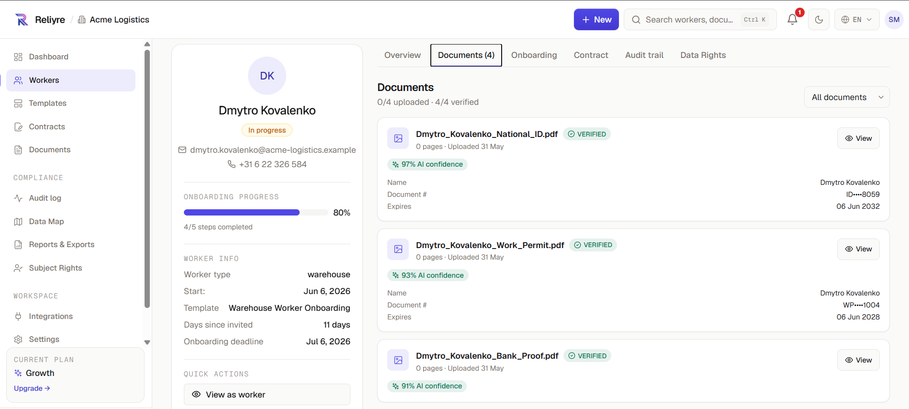Click the Dmytro_Kovalenko_National_ID.pdf filename
The image size is (909, 409).
pos(487,134)
